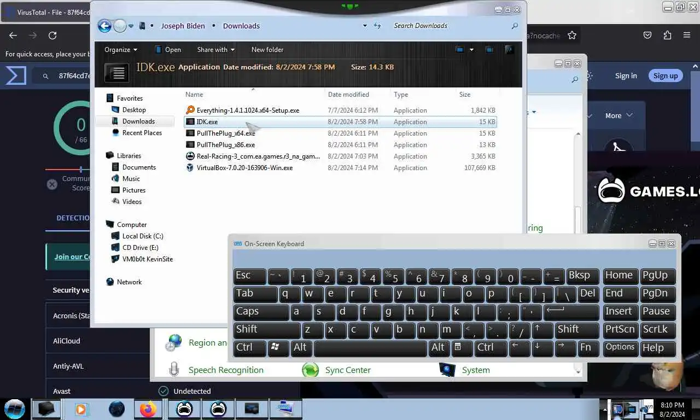700x420 pixels.
Task: Click Options key on On-Screen Keyboard
Action: click(621, 348)
